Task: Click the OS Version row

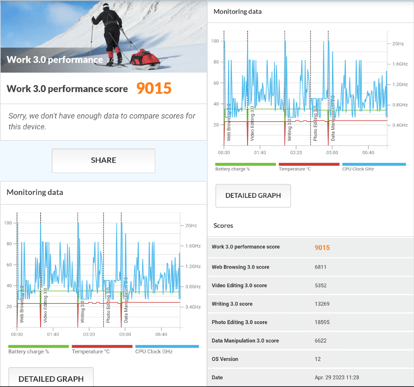Action: point(310,359)
